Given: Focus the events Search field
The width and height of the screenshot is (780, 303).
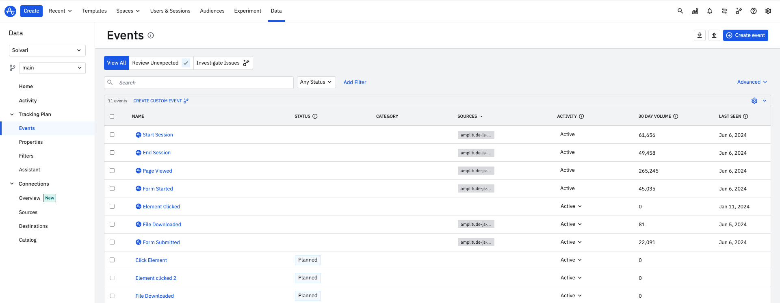Looking at the screenshot, I should (199, 82).
